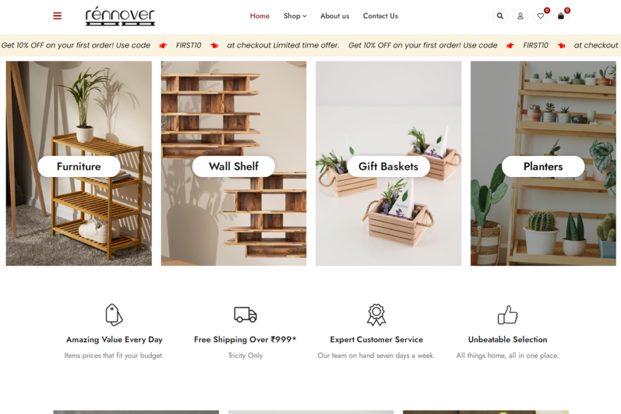Select the Furniture category button
This screenshot has height=414, width=621.
79,166
